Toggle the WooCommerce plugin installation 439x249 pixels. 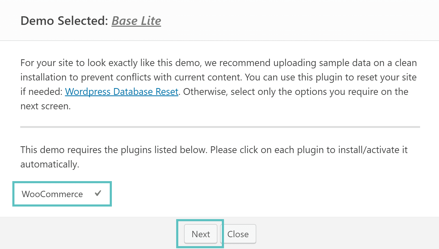point(62,194)
